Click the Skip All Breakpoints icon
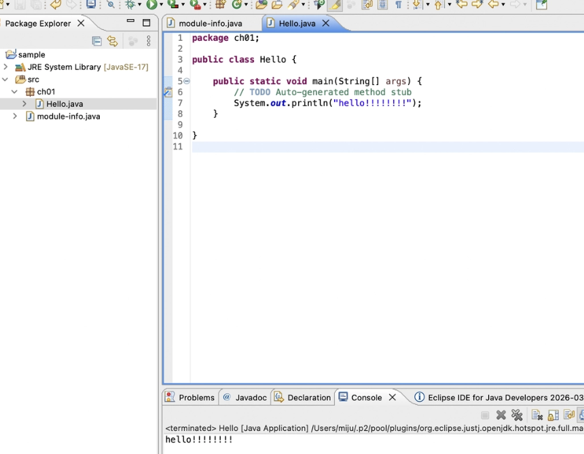Image resolution: width=584 pixels, height=454 pixels. (111, 5)
